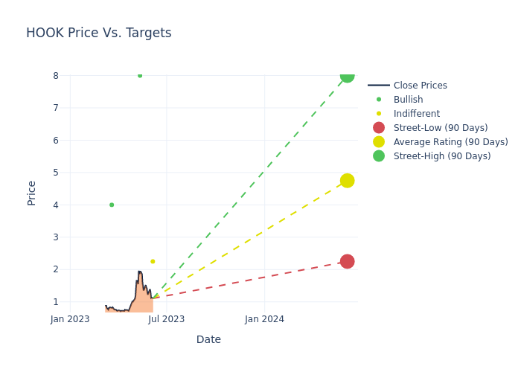Toggle the Close Prices legend entry
Image resolution: width=521 pixels, height=372 pixels.
(x=420, y=86)
